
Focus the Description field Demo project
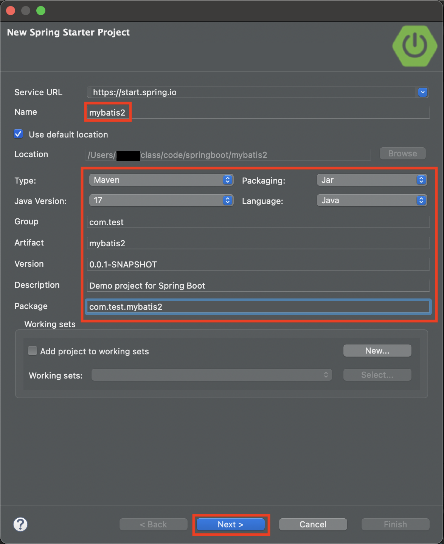tap(258, 286)
